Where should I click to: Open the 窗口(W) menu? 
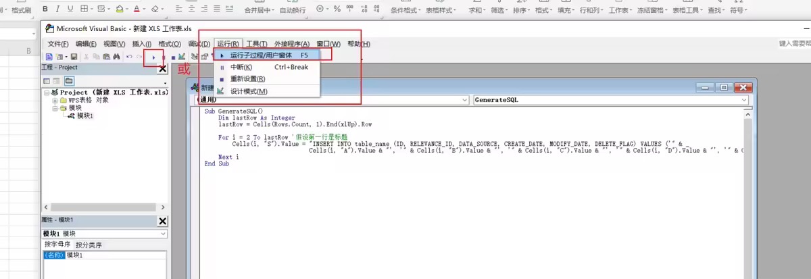[328, 44]
